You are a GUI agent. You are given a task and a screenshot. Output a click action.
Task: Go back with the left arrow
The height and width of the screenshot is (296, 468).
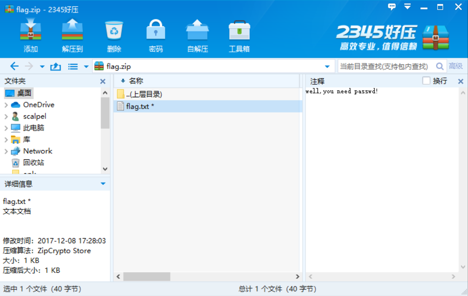[x=14, y=66]
